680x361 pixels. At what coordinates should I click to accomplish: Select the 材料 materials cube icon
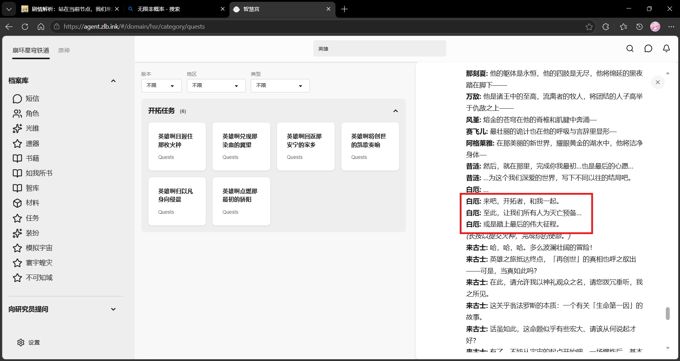click(17, 203)
